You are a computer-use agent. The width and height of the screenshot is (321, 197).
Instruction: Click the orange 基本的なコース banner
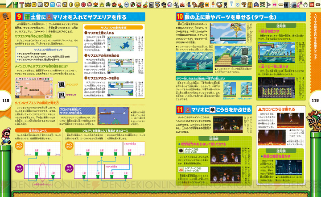click(x=38, y=130)
